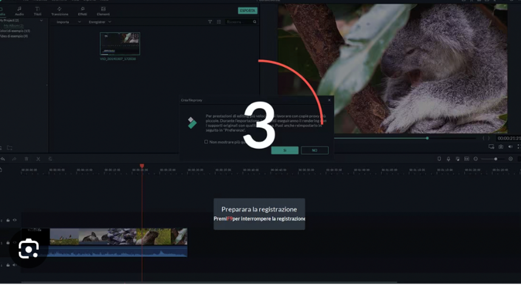Take a snapshot with the camera icon under preview
The height and width of the screenshot is (286, 521).
click(501, 147)
